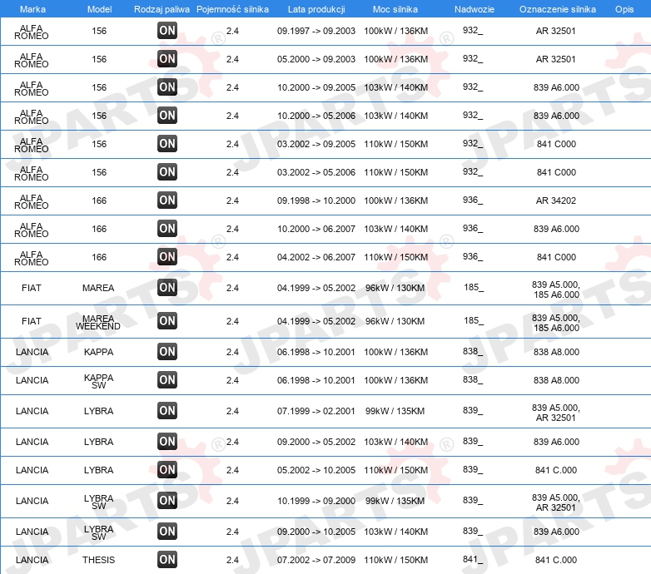
Task: Click date range 07.2002 -> 07.2009
Action: pos(316,560)
